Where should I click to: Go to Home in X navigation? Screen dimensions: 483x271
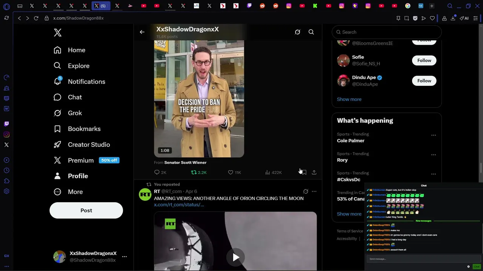69,50
